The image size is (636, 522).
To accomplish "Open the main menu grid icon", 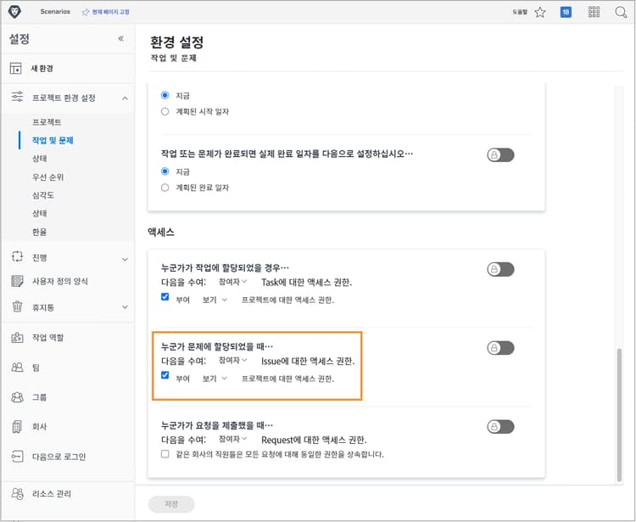I will click(x=594, y=12).
